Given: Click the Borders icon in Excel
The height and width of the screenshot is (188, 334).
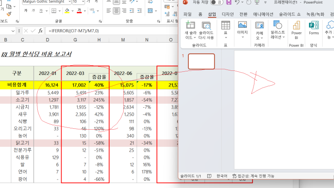Looking at the screenshot, I should (x=54, y=11).
